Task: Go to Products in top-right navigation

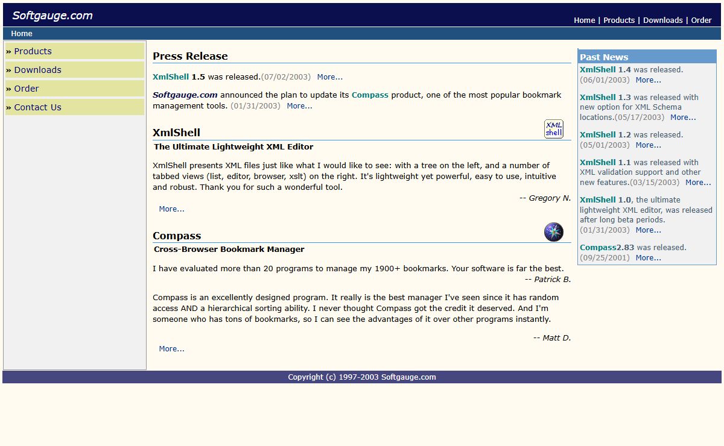Action: tap(619, 20)
